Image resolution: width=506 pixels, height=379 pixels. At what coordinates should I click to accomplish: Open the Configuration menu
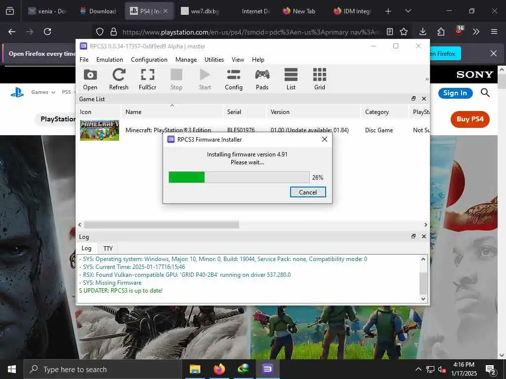(x=149, y=60)
